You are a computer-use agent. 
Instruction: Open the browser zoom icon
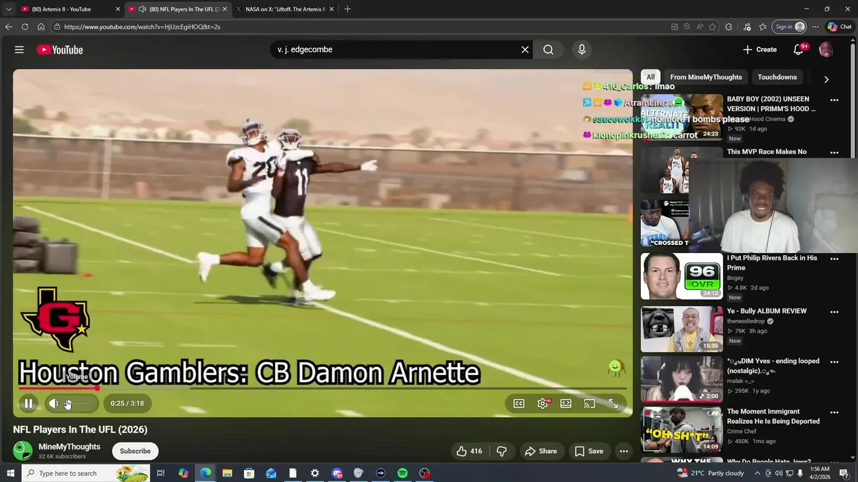click(x=687, y=27)
